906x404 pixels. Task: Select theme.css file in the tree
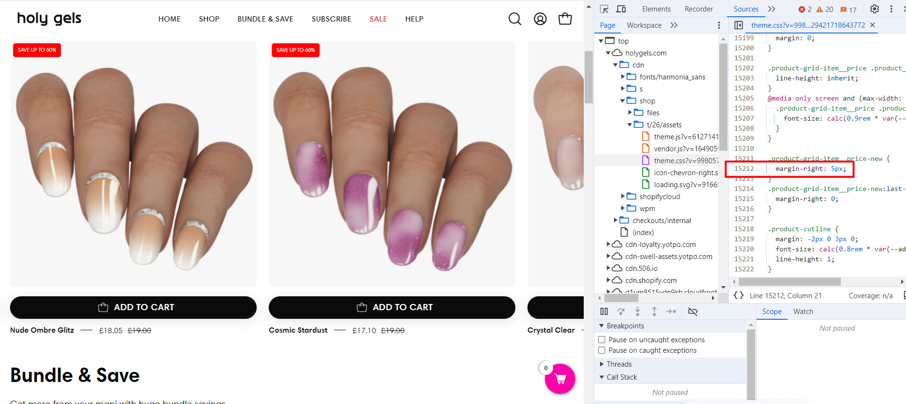pyautogui.click(x=680, y=161)
